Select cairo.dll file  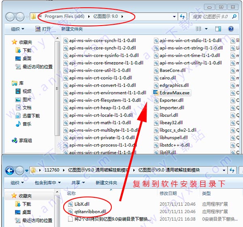click(165, 78)
